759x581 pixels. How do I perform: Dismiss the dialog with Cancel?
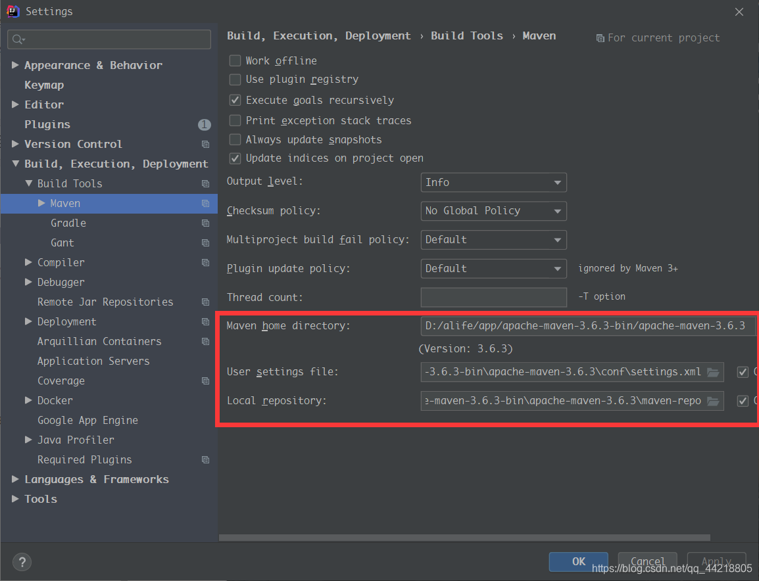[x=647, y=562]
